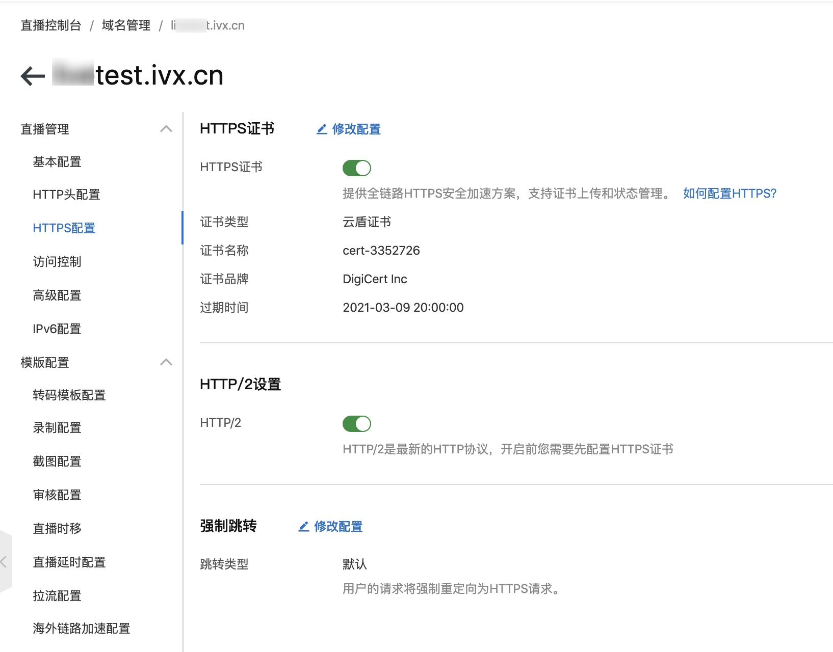833x652 pixels.
Task: Select 访问控制 in the sidebar menu
Action: pos(57,261)
